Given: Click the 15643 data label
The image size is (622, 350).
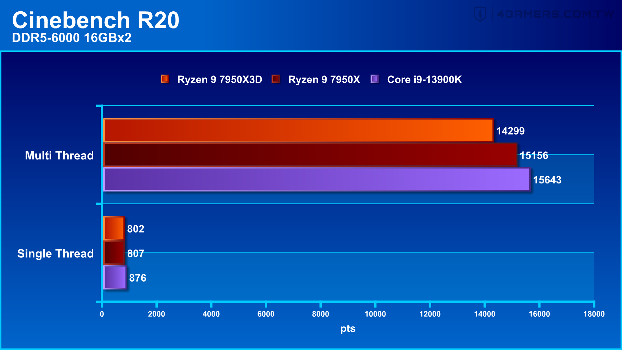Looking at the screenshot, I should pos(547,180).
